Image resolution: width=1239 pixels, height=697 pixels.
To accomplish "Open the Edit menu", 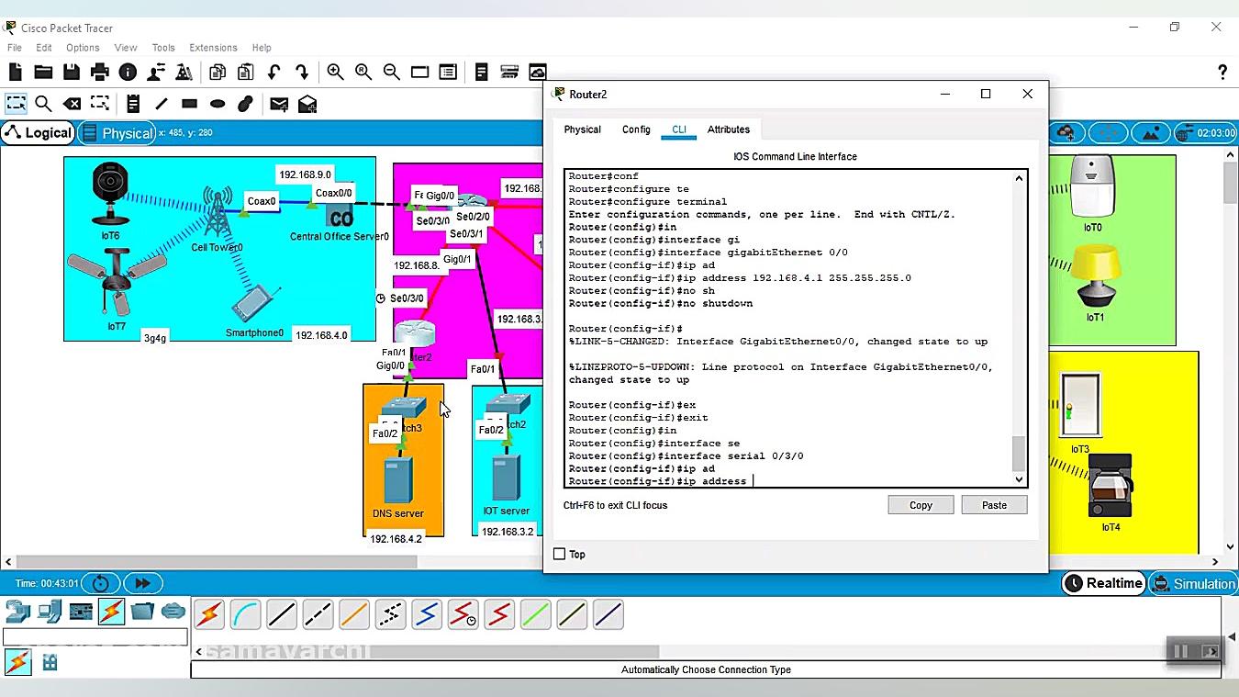I will 44,48.
